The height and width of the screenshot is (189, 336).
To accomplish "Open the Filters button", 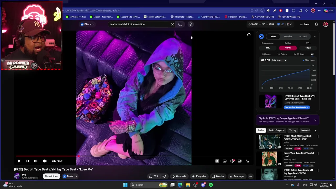I will pos(87,24).
